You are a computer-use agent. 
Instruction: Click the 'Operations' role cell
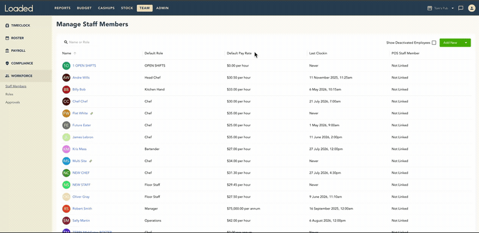coord(153,221)
